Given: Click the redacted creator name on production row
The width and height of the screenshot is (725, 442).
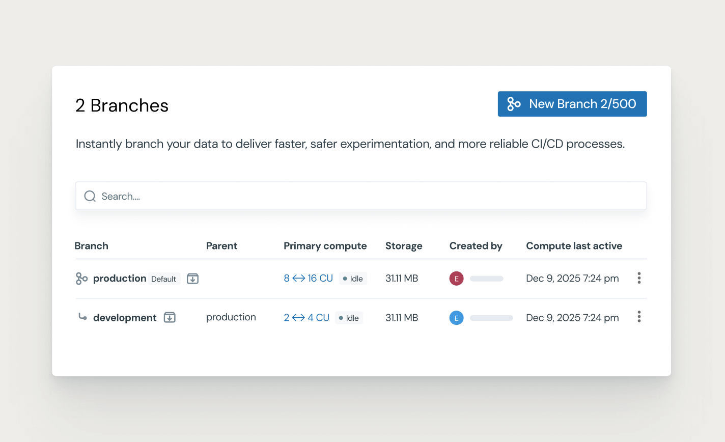Looking at the screenshot, I should [x=487, y=279].
